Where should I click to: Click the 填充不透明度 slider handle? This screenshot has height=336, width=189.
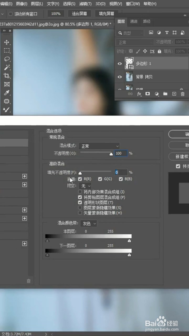click(80, 173)
